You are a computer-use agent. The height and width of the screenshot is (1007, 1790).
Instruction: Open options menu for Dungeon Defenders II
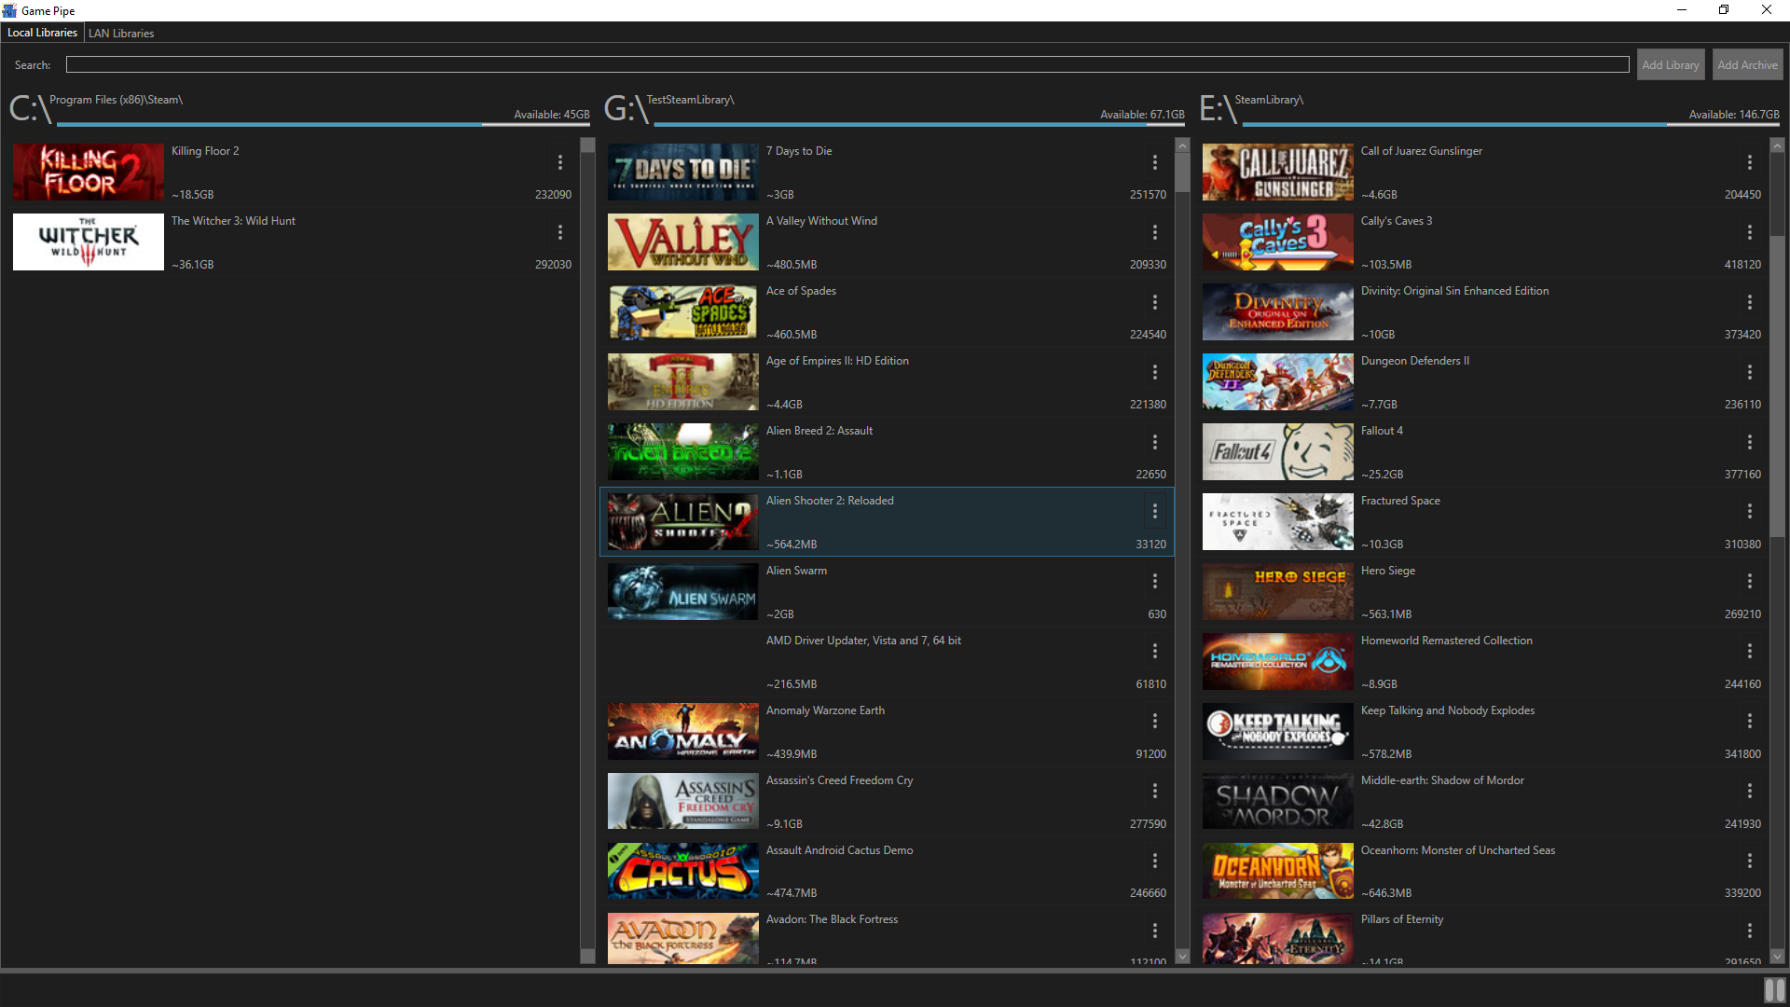(x=1749, y=372)
